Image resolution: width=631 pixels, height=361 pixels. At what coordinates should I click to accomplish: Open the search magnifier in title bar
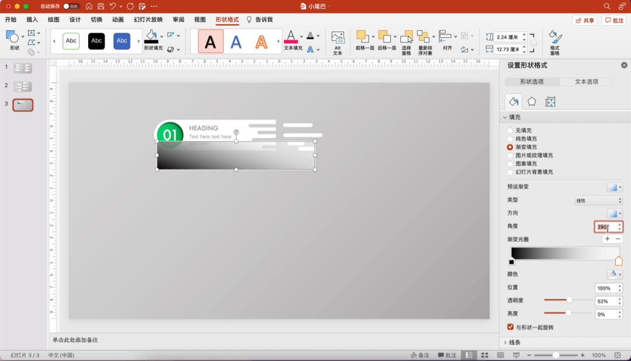tap(607, 6)
